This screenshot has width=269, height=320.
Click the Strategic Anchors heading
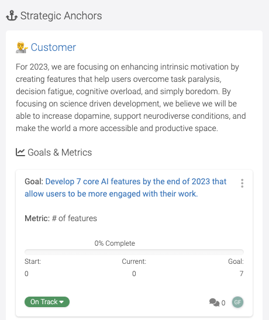[61, 16]
